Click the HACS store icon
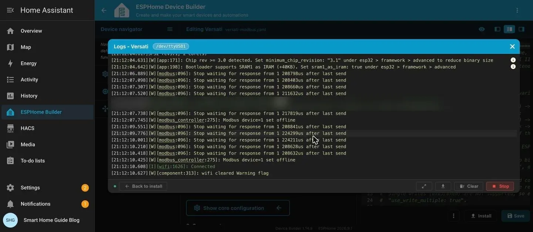533x232 pixels. (10, 128)
